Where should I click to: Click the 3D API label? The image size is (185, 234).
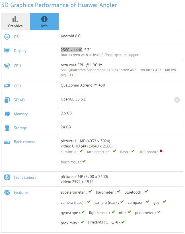point(20,100)
